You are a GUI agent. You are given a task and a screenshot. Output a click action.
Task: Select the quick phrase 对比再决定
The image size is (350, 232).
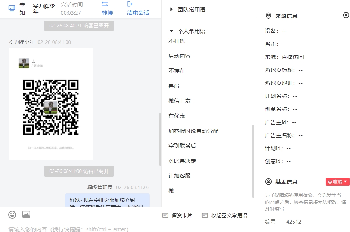pyautogui.click(x=182, y=161)
